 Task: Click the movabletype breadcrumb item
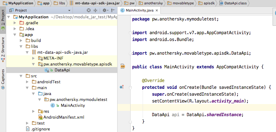coord(180,3)
